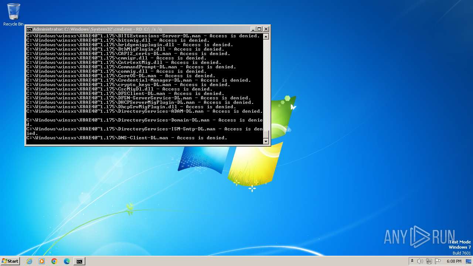Click the console scrollbar down arrow
Image resolution: width=473 pixels, height=266 pixels.
tap(266, 141)
